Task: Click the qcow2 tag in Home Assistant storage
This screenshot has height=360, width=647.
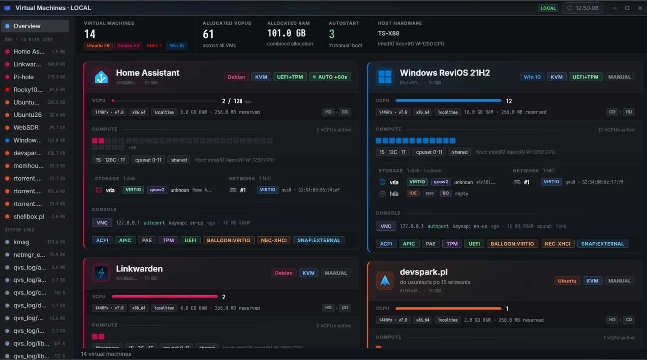Action: point(157,190)
